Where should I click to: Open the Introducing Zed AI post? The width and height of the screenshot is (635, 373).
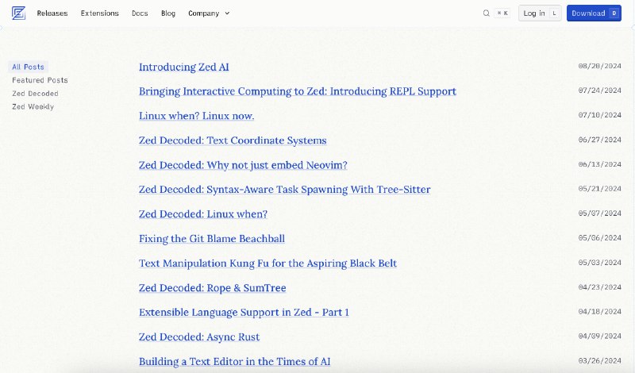point(184,67)
